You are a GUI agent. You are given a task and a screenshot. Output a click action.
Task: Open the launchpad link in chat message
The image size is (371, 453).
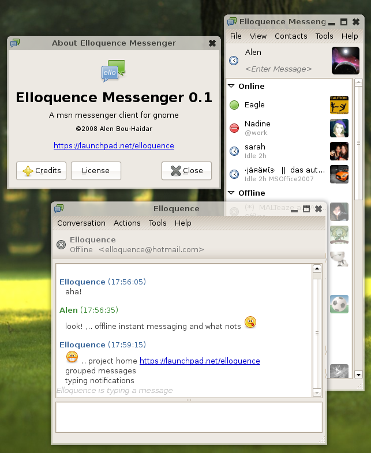(200, 361)
